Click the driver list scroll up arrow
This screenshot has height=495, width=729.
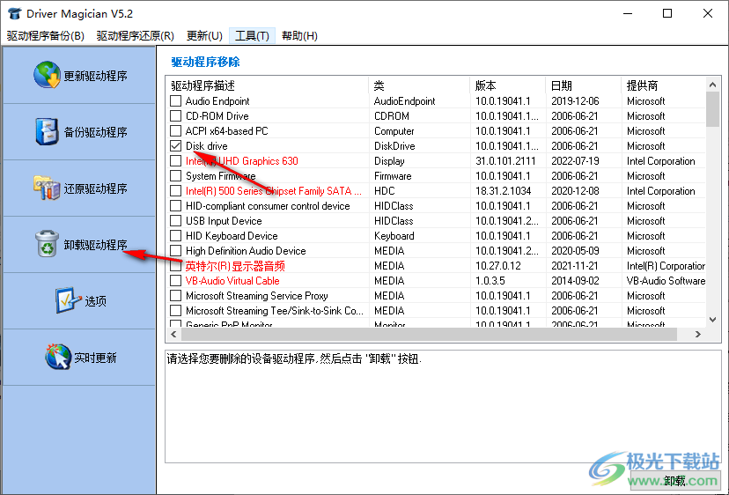(712, 85)
